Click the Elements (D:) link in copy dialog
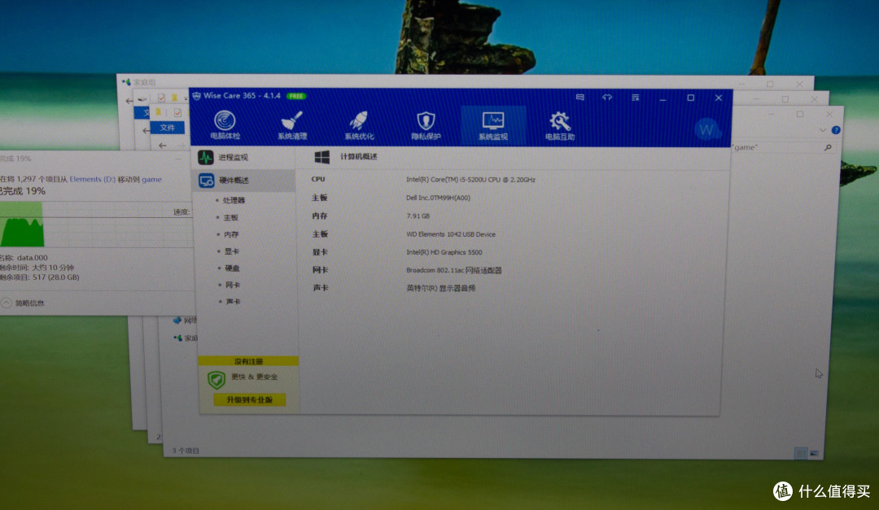Screen dimensions: 879x510 [93, 179]
